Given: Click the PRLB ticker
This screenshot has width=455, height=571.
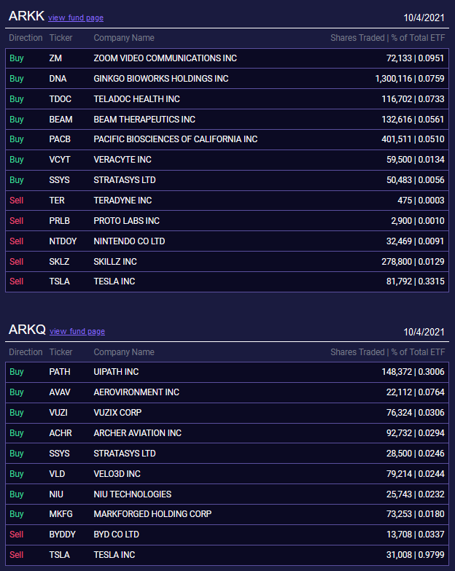Looking at the screenshot, I should pyautogui.click(x=59, y=220).
